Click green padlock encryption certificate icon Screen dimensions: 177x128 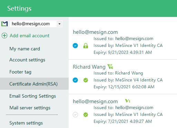[86, 46]
